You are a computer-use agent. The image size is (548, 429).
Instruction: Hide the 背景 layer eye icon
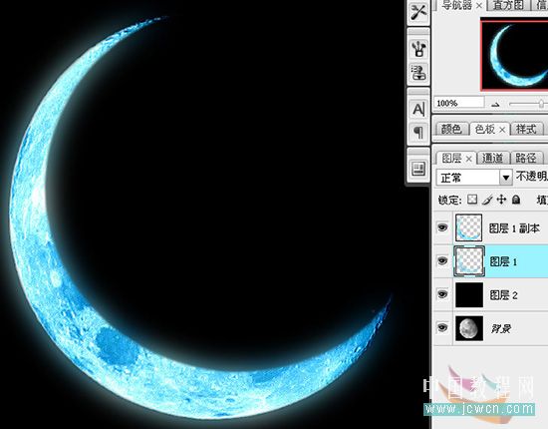click(x=442, y=327)
